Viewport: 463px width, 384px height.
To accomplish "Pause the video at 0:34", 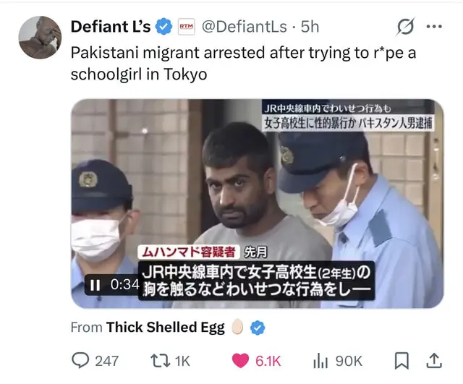I will tap(95, 285).
